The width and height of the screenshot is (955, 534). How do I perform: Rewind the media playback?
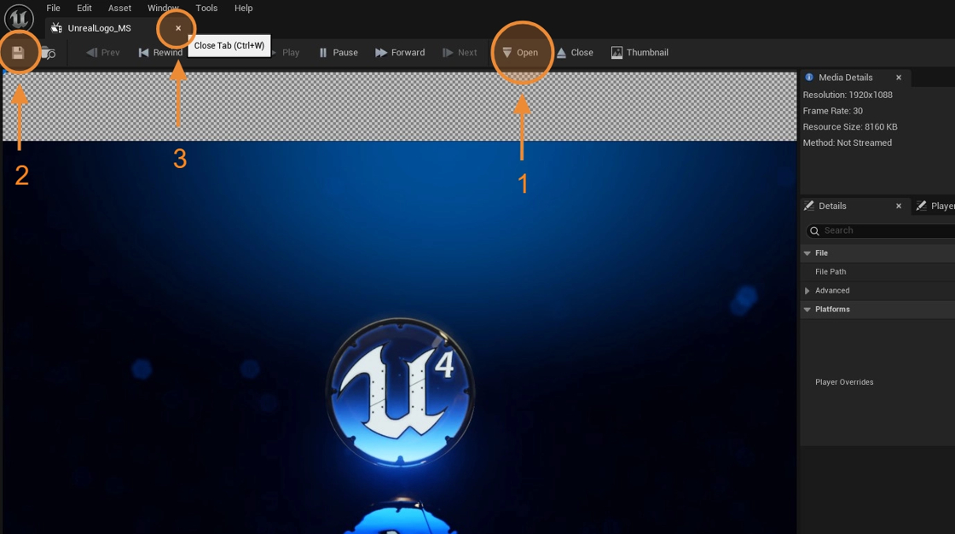pos(161,52)
